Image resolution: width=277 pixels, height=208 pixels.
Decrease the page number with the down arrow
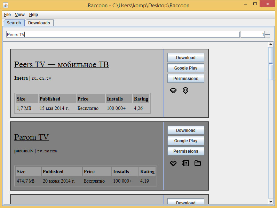pyautogui.click(x=267, y=36)
